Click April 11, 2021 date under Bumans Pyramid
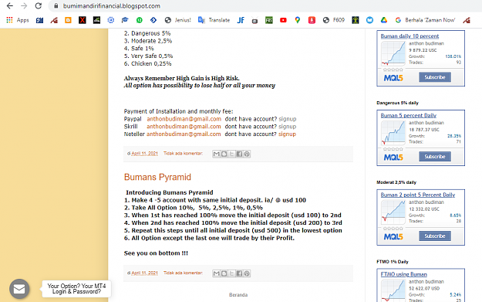 [x=144, y=273]
